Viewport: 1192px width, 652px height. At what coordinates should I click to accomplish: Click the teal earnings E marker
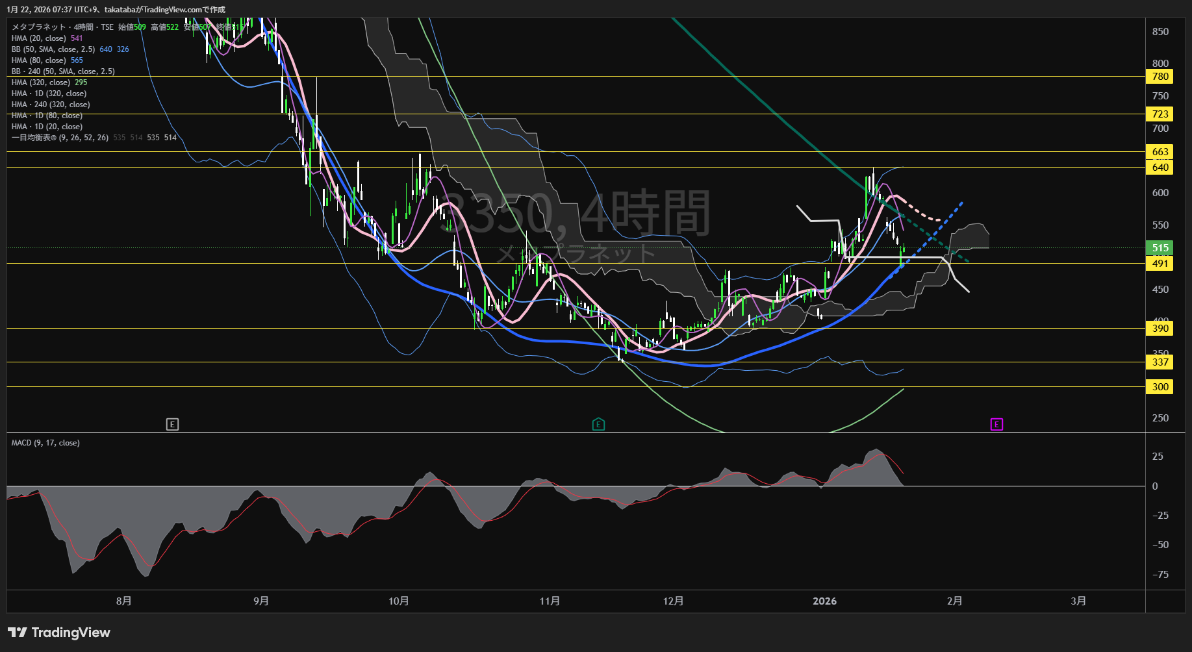tap(598, 425)
